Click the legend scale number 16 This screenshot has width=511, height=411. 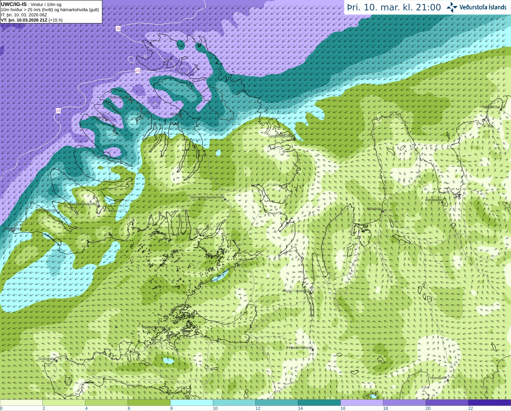tap(343, 409)
